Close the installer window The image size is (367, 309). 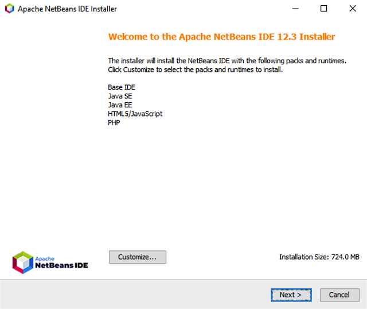tap(353, 9)
